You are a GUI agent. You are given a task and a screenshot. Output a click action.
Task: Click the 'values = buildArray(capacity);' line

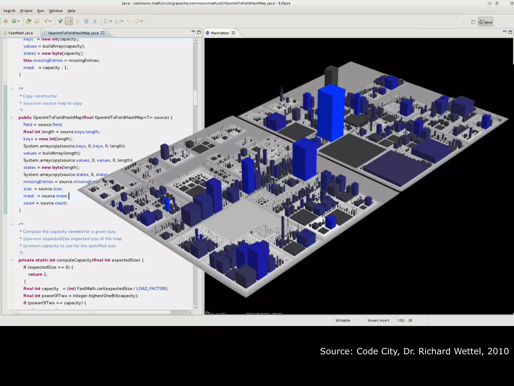pyautogui.click(x=54, y=46)
